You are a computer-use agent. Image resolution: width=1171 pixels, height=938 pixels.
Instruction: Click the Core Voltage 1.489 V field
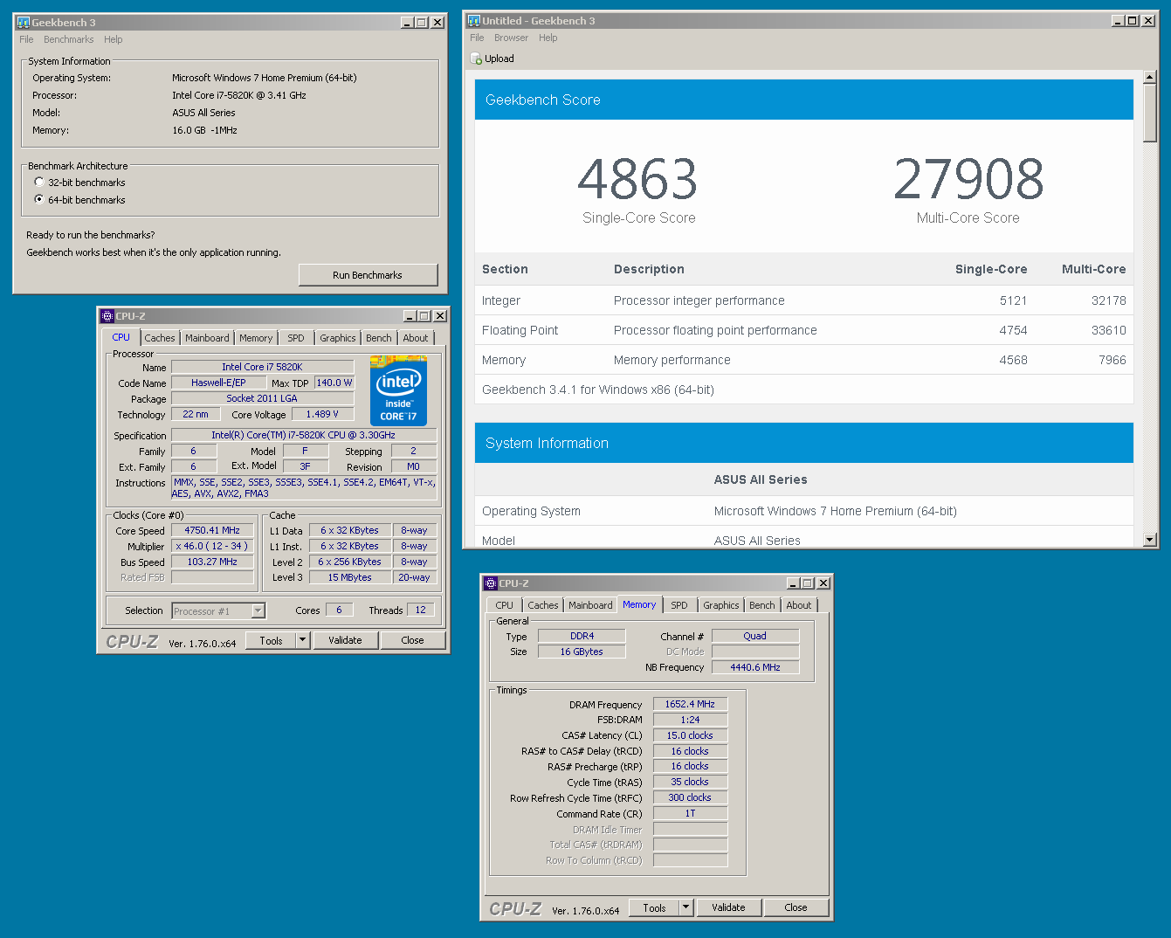(x=322, y=414)
